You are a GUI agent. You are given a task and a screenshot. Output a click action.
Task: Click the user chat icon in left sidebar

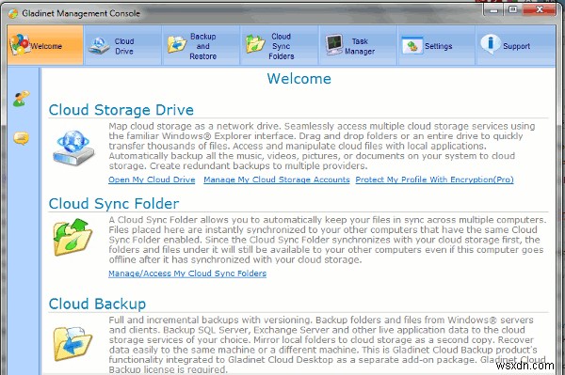tap(22, 99)
